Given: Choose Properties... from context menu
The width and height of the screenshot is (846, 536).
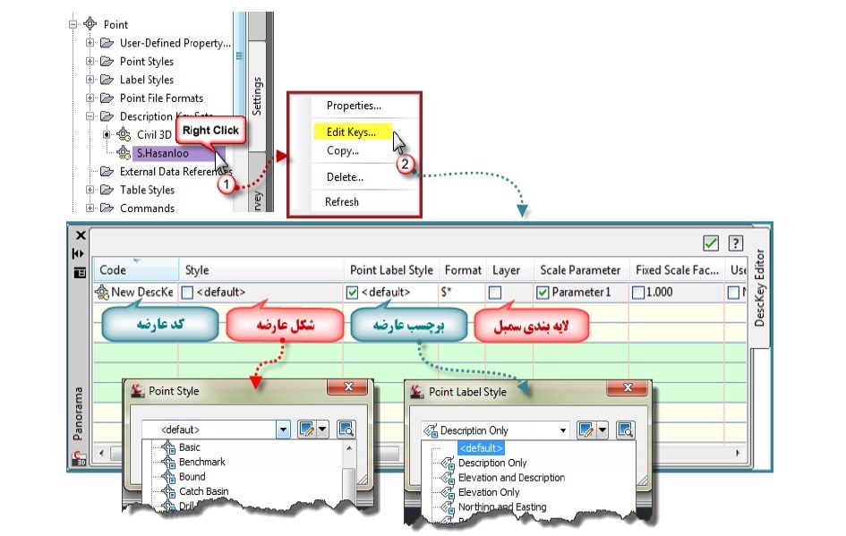Looking at the screenshot, I should pyautogui.click(x=354, y=106).
